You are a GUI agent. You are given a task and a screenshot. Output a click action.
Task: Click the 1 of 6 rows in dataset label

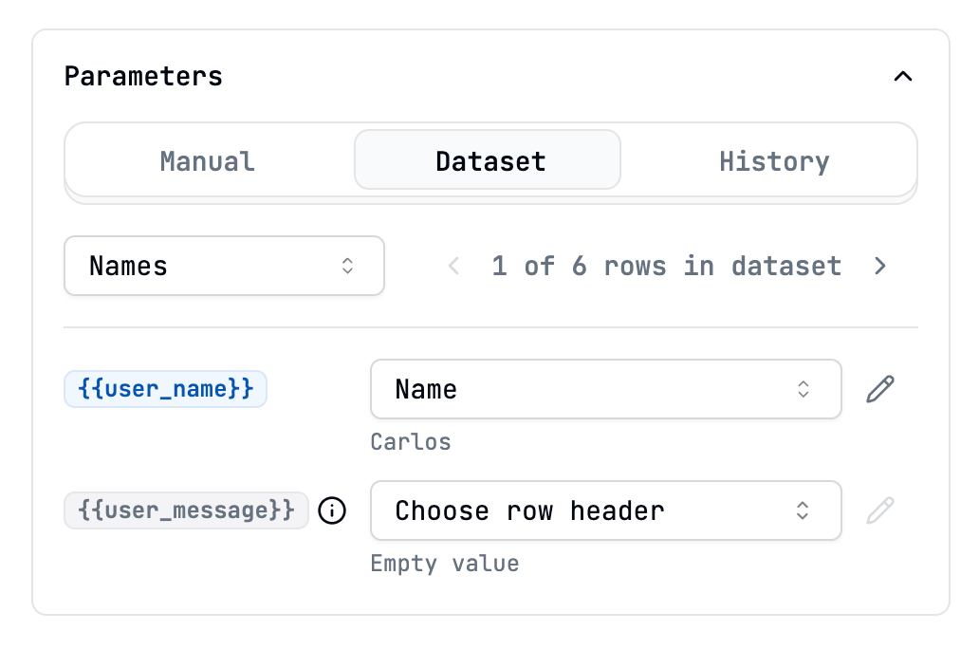point(668,266)
